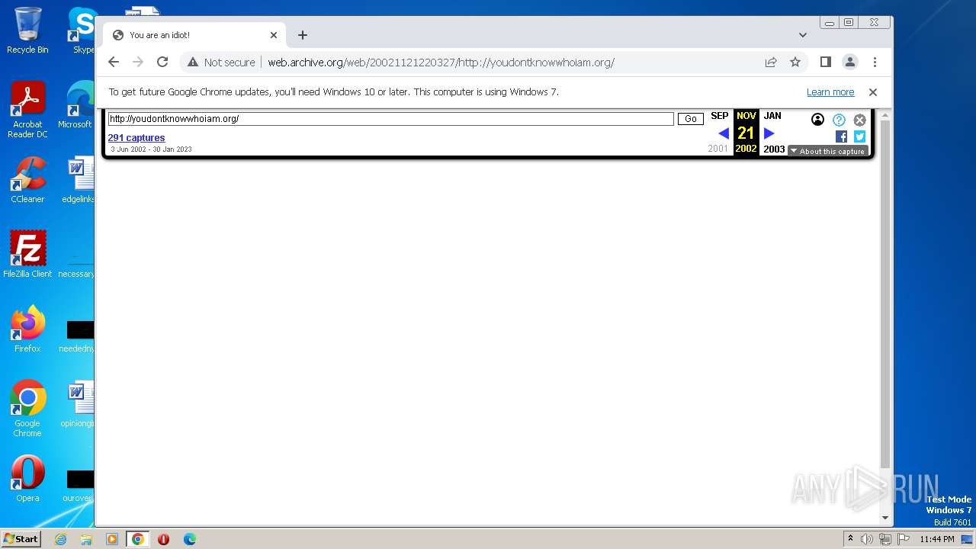
Task: Open Acrobat Reader DC shortcut
Action: click(27, 110)
